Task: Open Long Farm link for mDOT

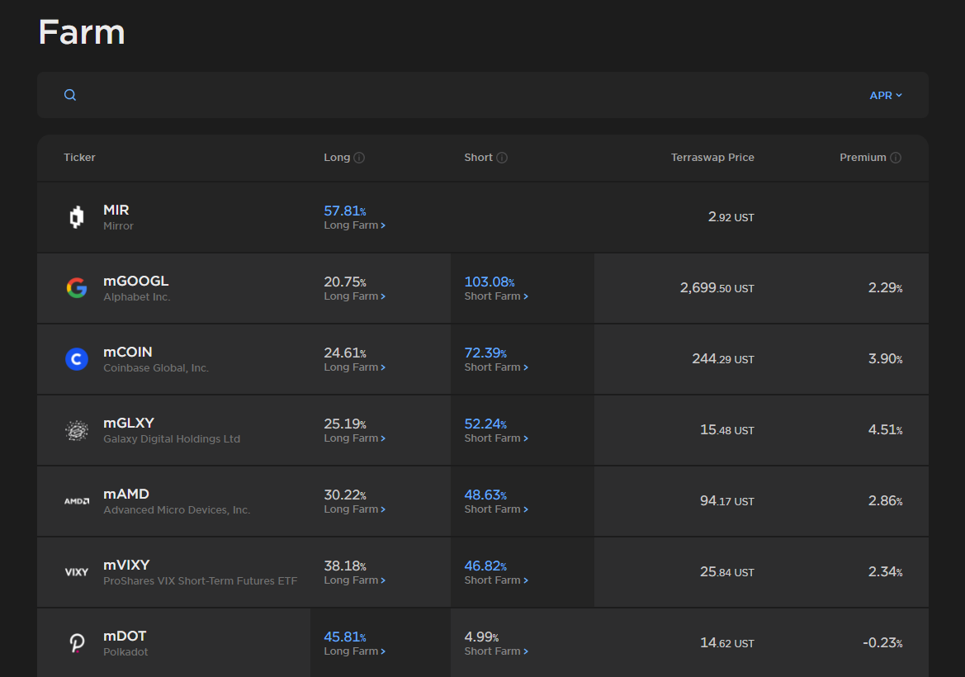Action: coord(354,651)
